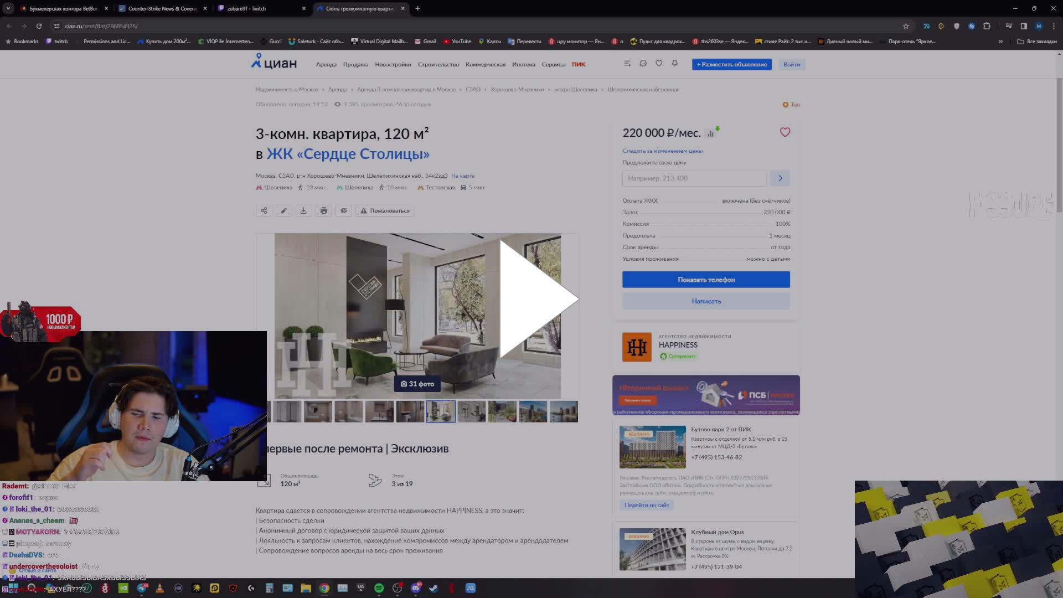The height and width of the screenshot is (598, 1063).
Task: Open Новостройки in the CIAN menu
Action: [x=393, y=64]
